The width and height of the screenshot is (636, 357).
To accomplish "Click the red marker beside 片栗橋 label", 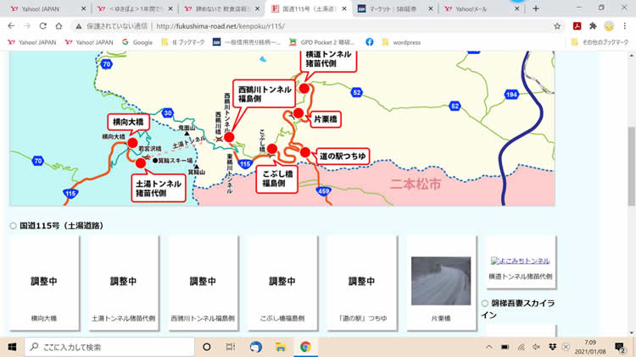I will [x=298, y=113].
